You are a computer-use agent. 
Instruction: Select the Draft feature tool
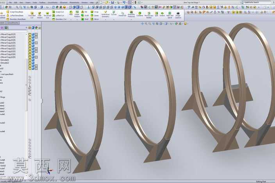click(85, 15)
